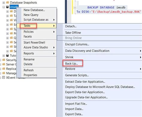Choose Take Offline in Tasks submenu
This screenshot has width=142, height=117.
coord(99,33)
